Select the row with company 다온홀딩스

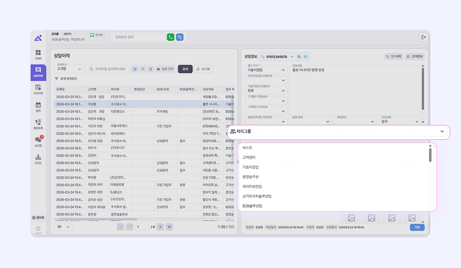pyautogui.click(x=144, y=111)
